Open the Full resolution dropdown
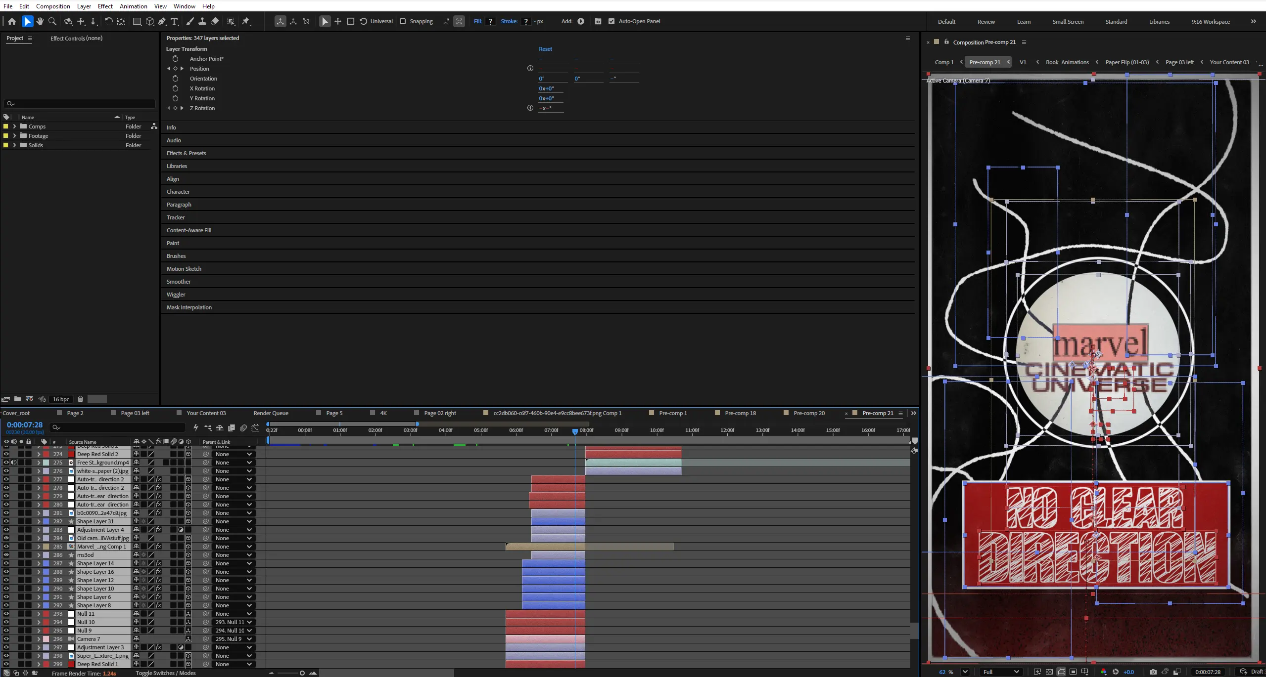The width and height of the screenshot is (1266, 677). 1001,672
